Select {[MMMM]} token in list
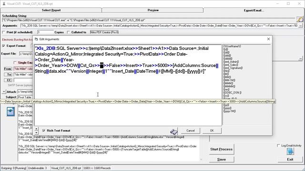Screen dimensions: 305x171 tap(229, 86)
